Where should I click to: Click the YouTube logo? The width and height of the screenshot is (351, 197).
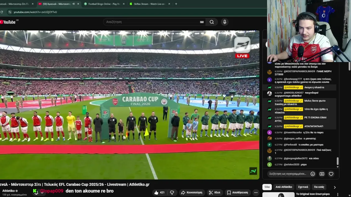pos(8,22)
